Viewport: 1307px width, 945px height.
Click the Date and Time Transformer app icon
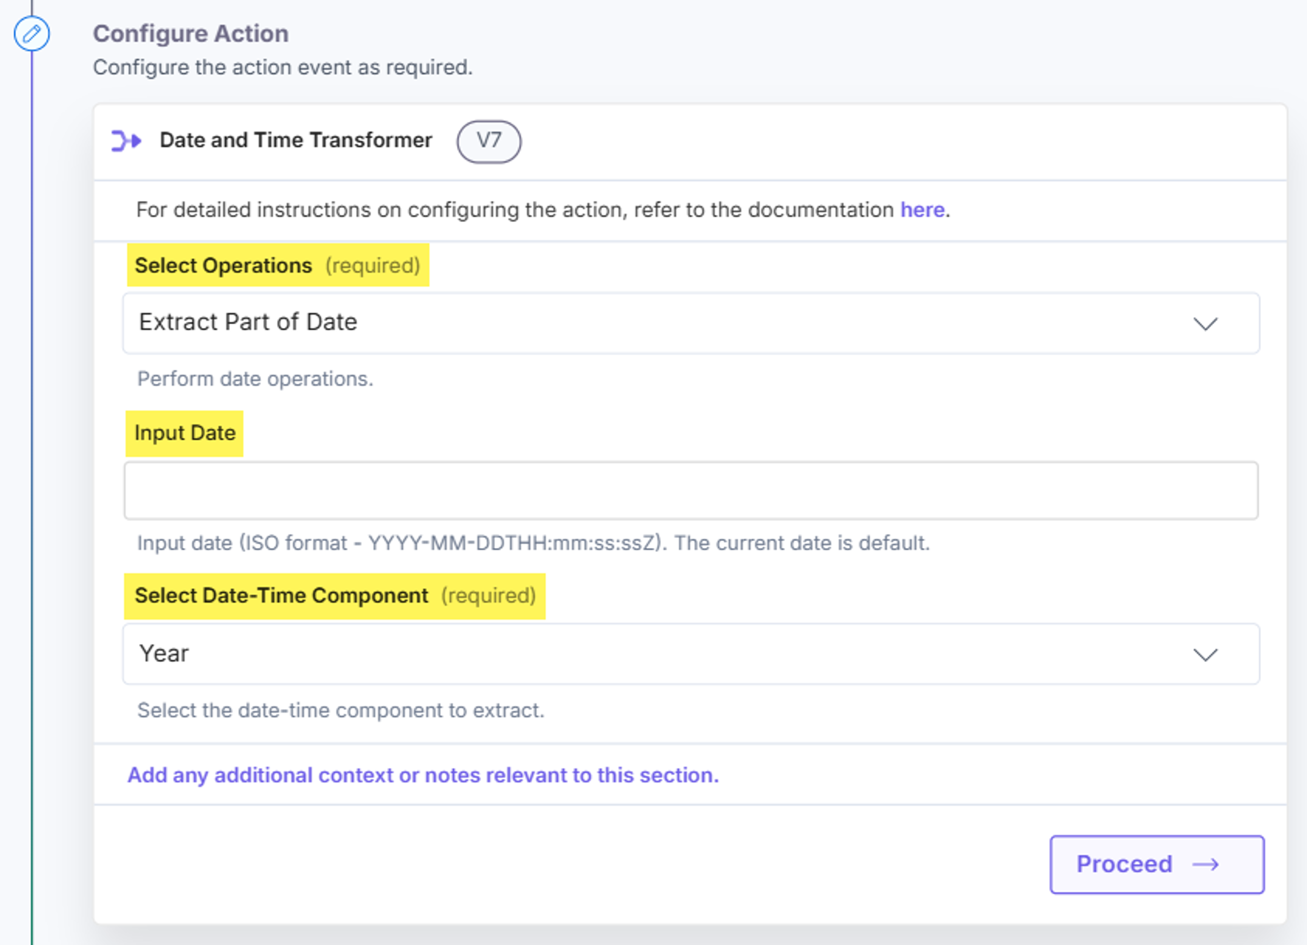126,141
